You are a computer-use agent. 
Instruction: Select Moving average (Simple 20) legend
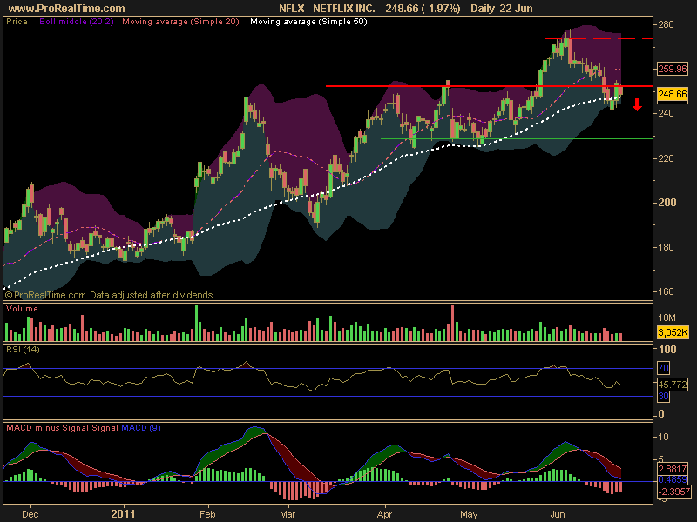click(x=180, y=22)
